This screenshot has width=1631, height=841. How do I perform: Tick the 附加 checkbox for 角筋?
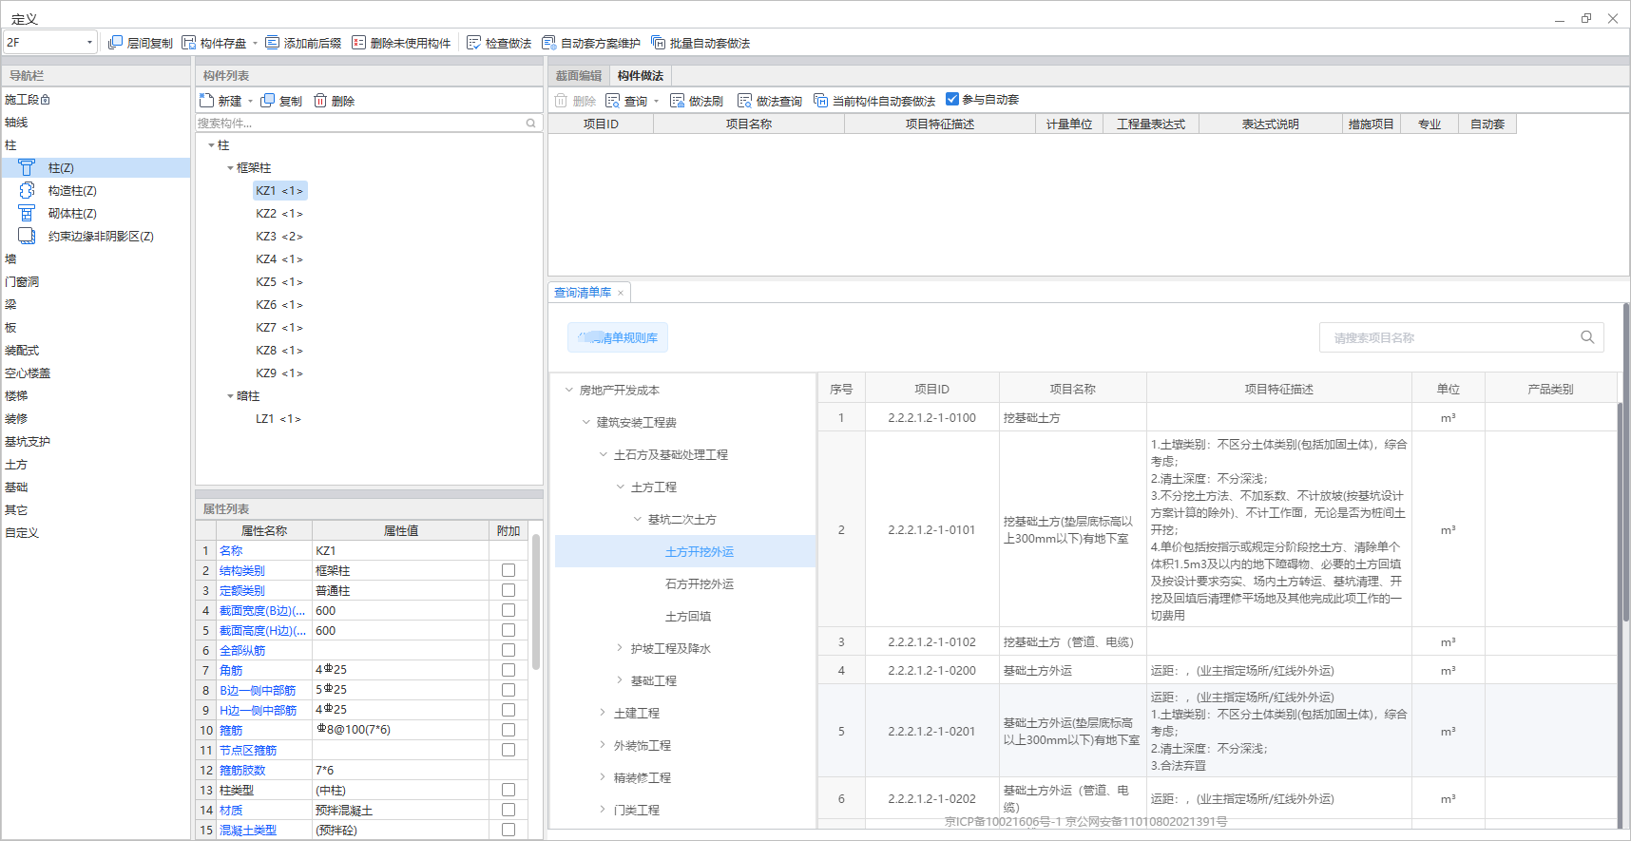[x=508, y=670]
